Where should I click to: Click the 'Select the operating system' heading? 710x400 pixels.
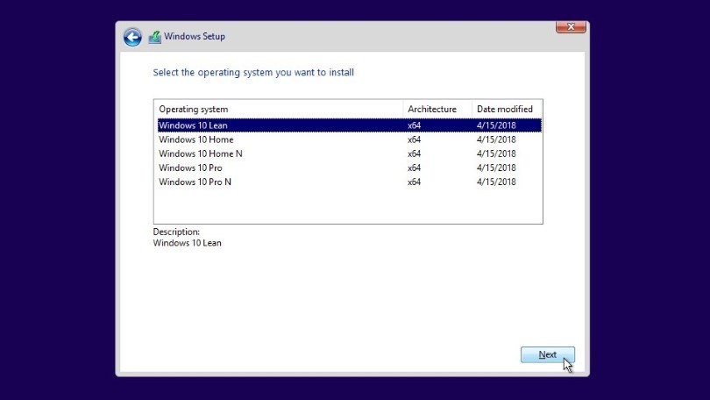[x=253, y=72]
